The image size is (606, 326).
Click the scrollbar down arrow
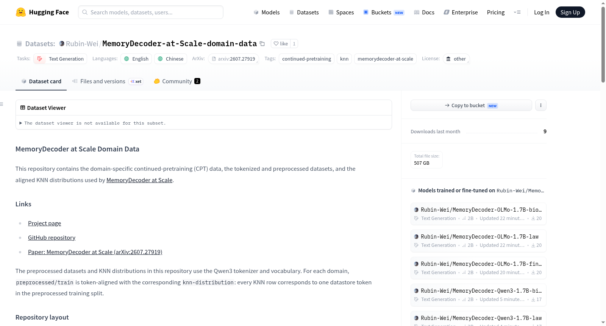click(603, 323)
